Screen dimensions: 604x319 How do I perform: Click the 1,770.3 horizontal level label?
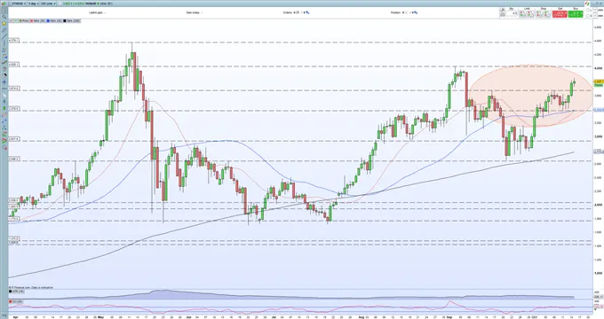coord(14,219)
